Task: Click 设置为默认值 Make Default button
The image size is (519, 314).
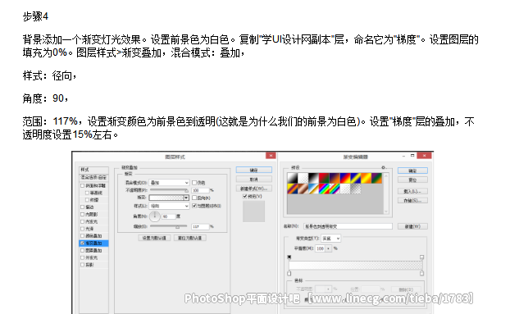Action: (x=154, y=238)
